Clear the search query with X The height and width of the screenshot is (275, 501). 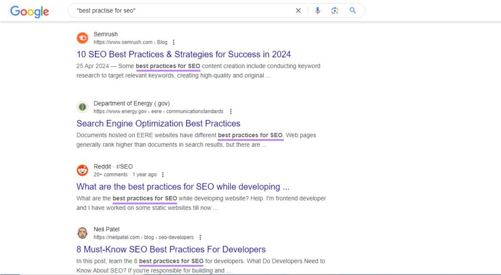tap(298, 11)
